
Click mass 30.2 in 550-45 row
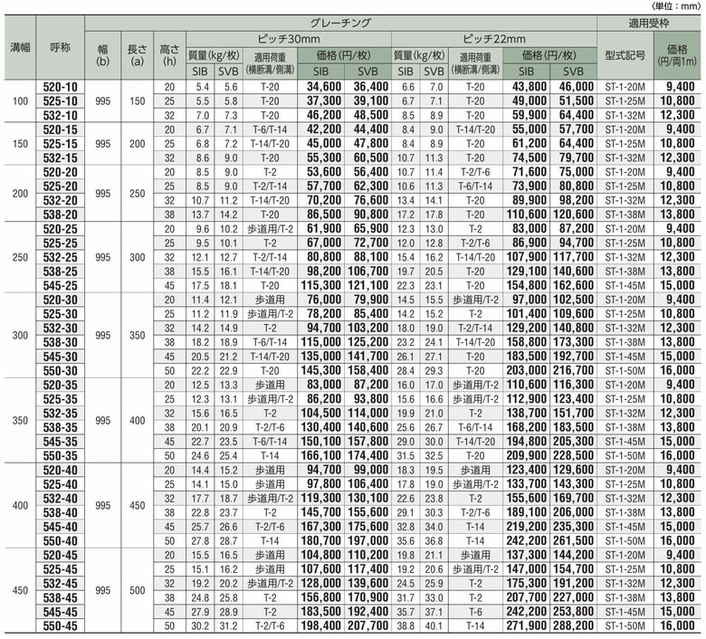pos(200,626)
